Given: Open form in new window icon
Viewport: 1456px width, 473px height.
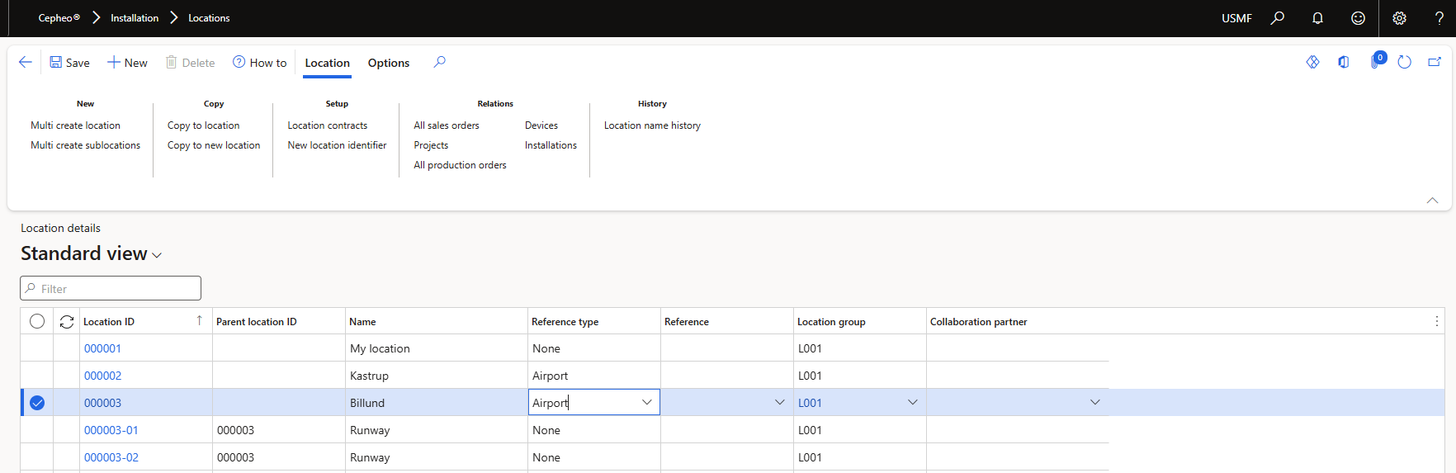Looking at the screenshot, I should (x=1435, y=63).
